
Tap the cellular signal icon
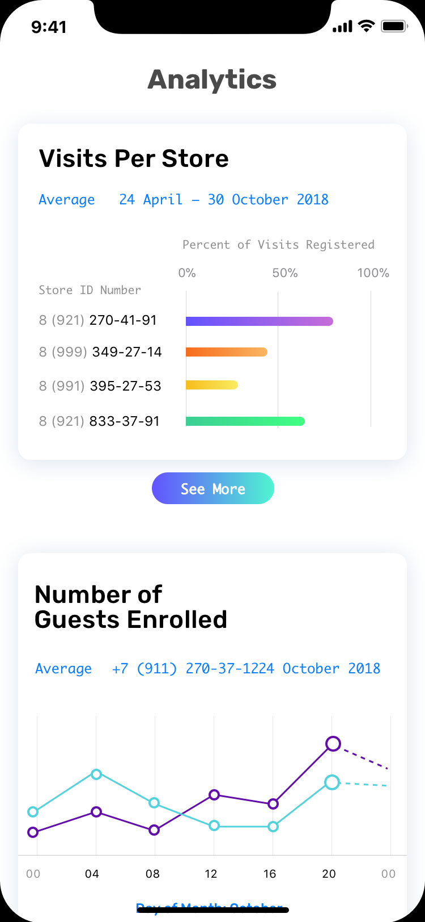coord(343,27)
